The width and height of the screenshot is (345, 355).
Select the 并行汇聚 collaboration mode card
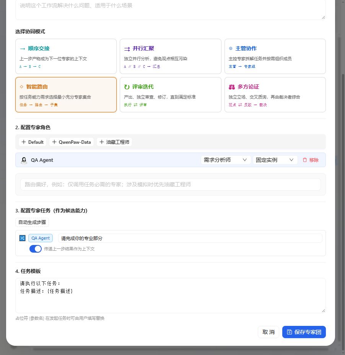click(x=170, y=56)
